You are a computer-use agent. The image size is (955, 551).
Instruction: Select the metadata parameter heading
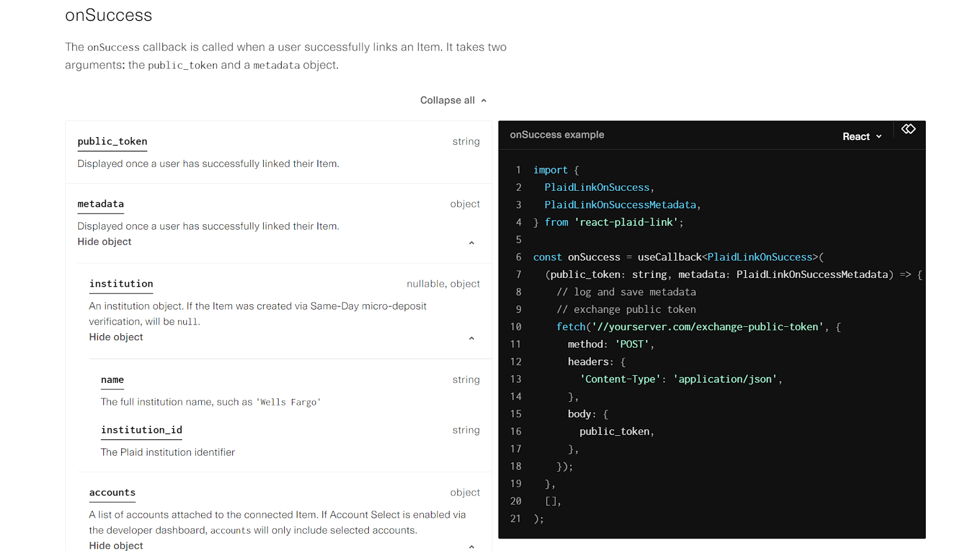(100, 204)
